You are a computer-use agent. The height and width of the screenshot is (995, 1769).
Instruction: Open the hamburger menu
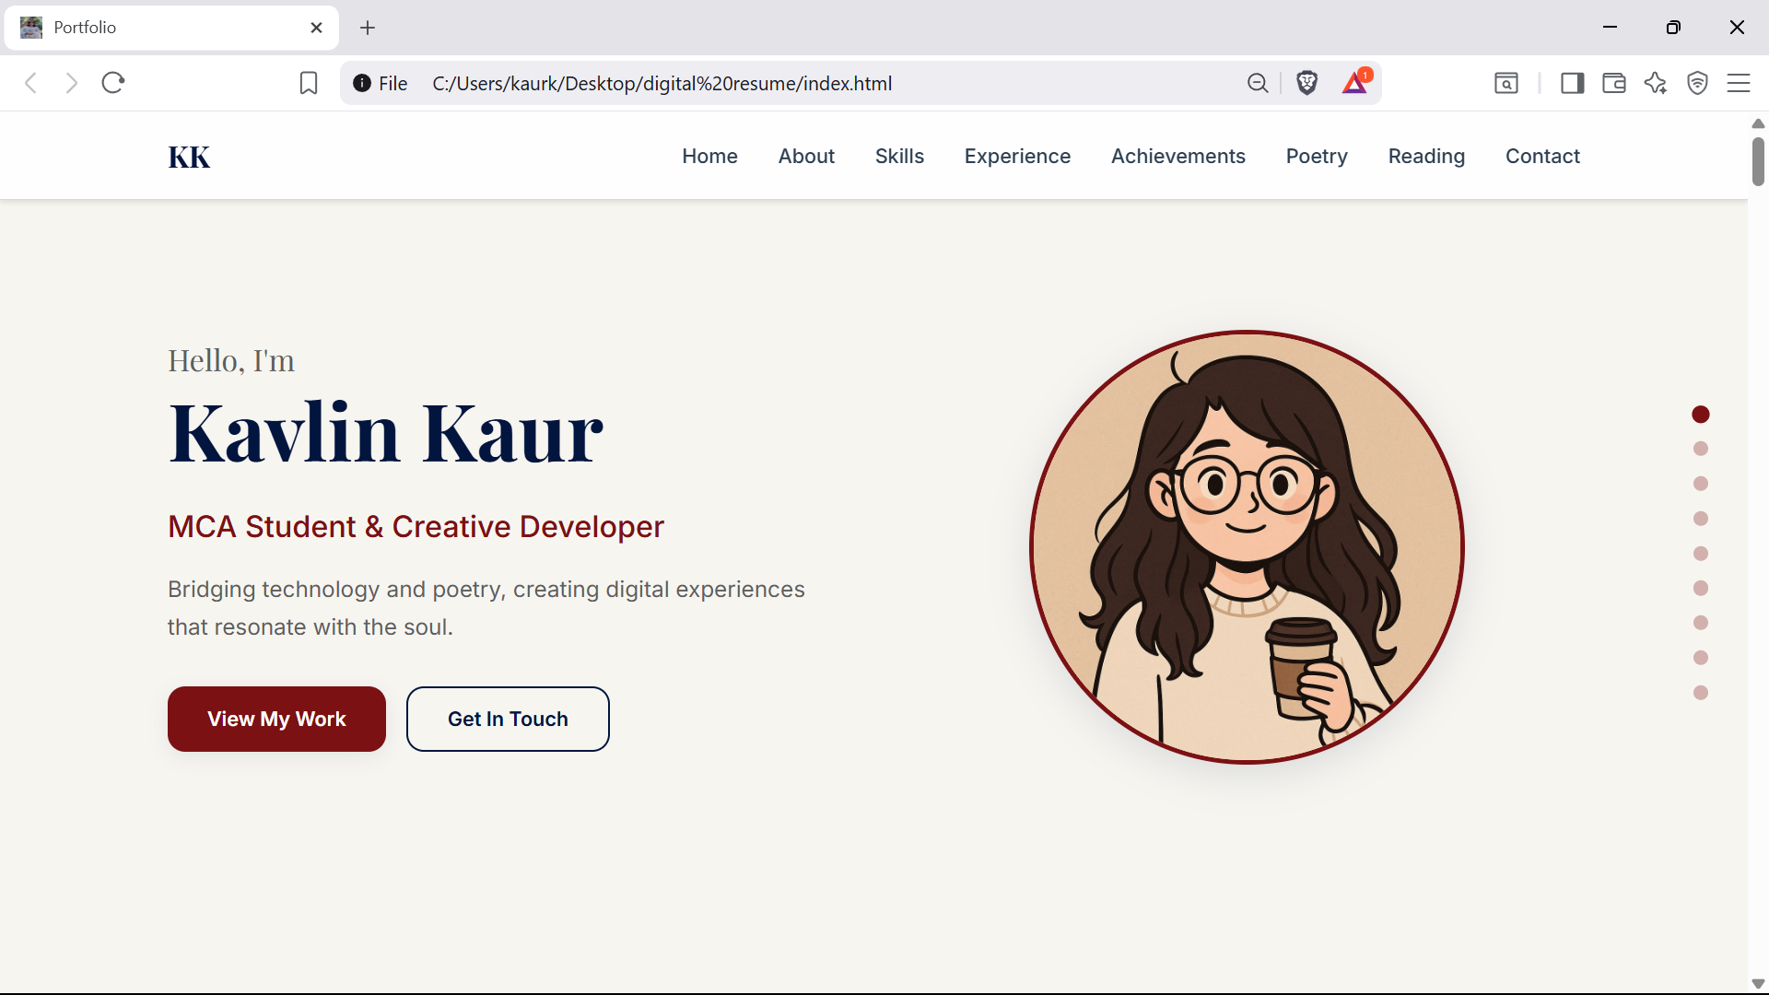coord(1740,83)
